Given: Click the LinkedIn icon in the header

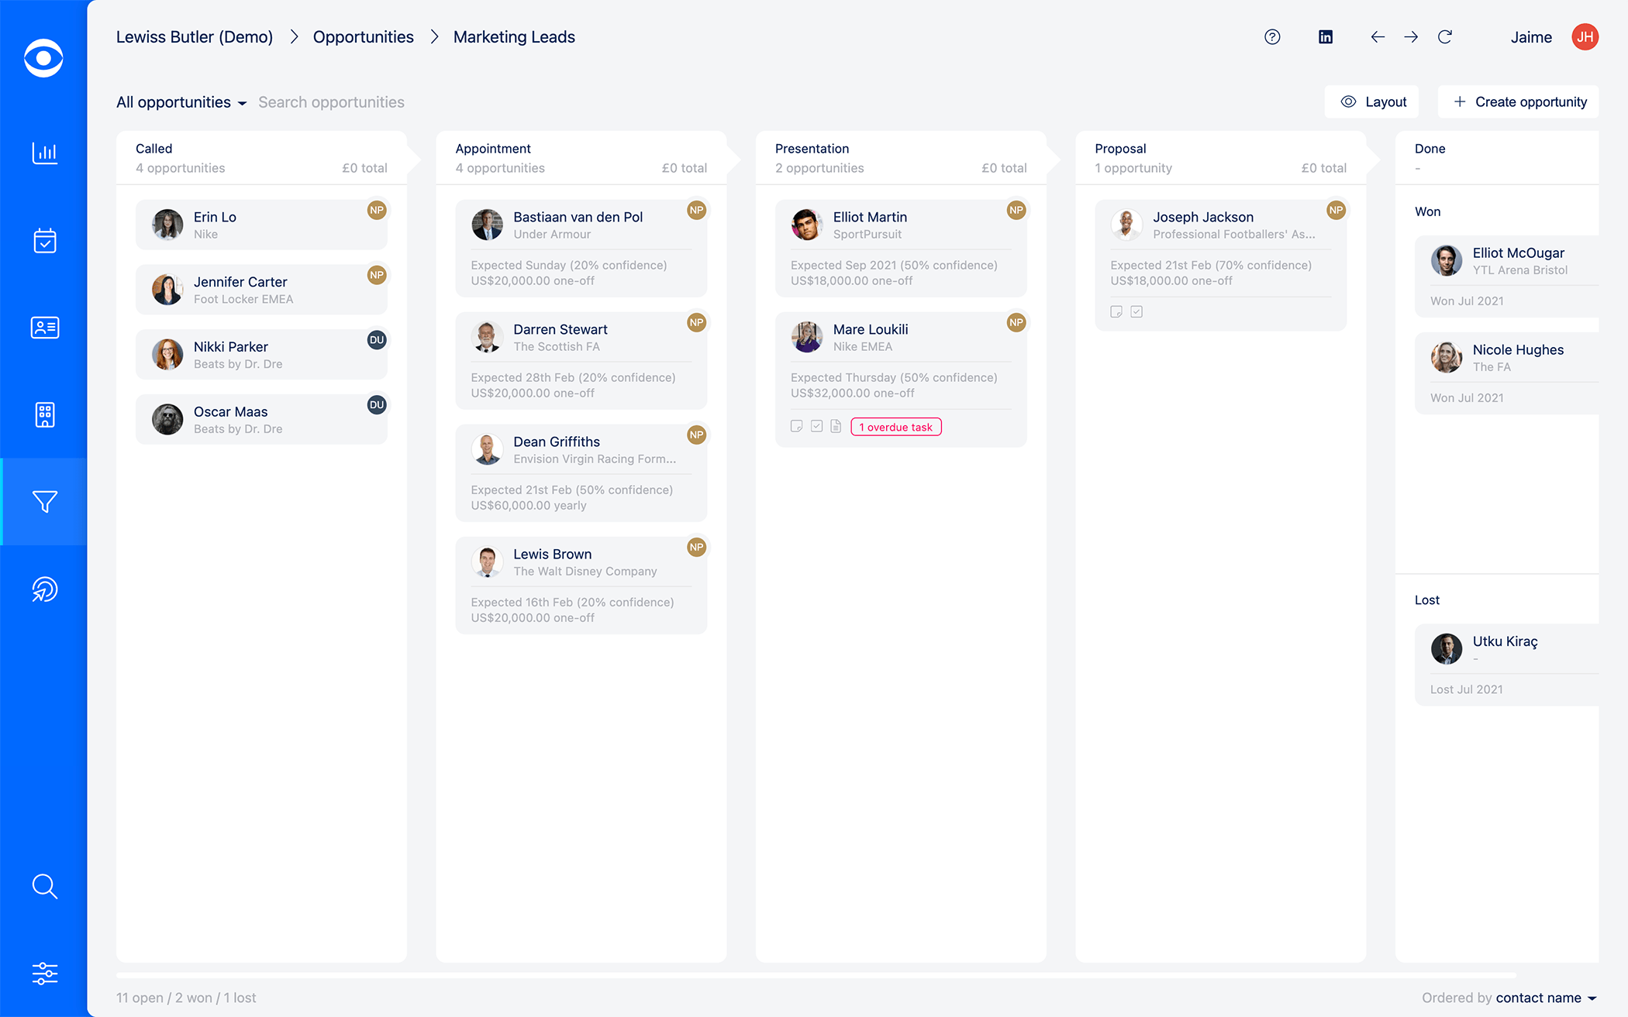Looking at the screenshot, I should click(1326, 36).
